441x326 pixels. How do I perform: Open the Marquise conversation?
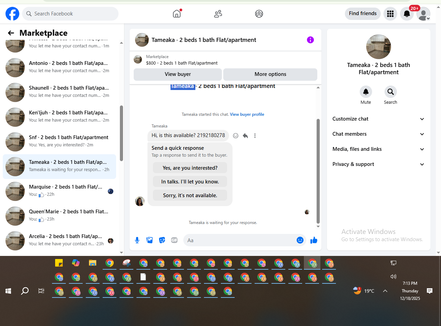[x=59, y=191]
